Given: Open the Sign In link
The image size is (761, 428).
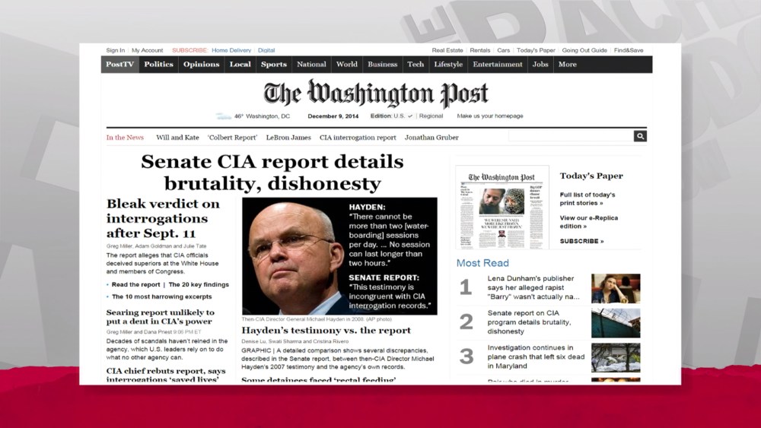Looking at the screenshot, I should pyautogui.click(x=116, y=50).
